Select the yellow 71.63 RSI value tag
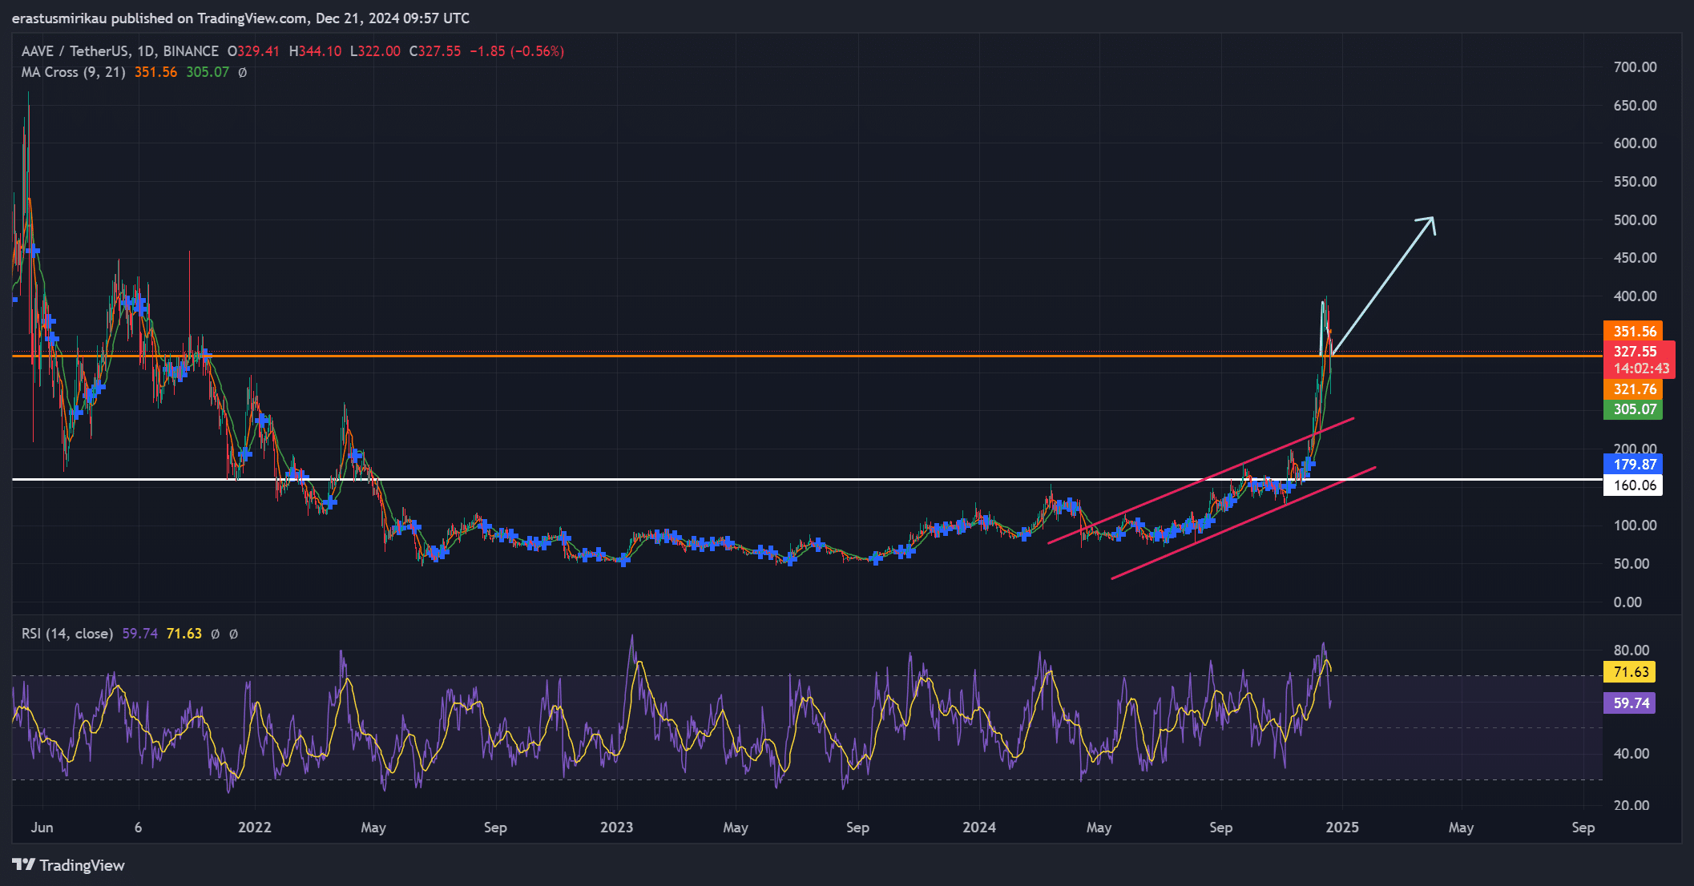The height and width of the screenshot is (886, 1694). [1630, 671]
